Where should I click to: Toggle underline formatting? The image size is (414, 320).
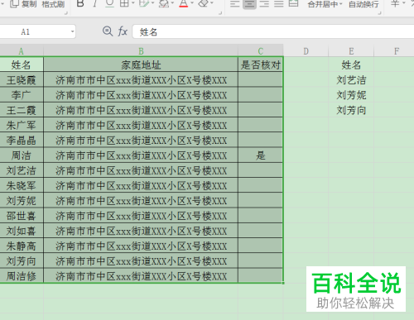109,3
